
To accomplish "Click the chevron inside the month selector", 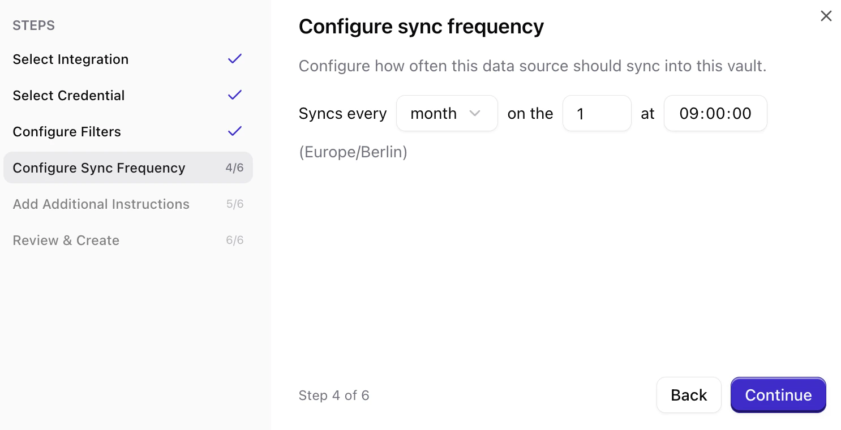I will click(x=475, y=113).
